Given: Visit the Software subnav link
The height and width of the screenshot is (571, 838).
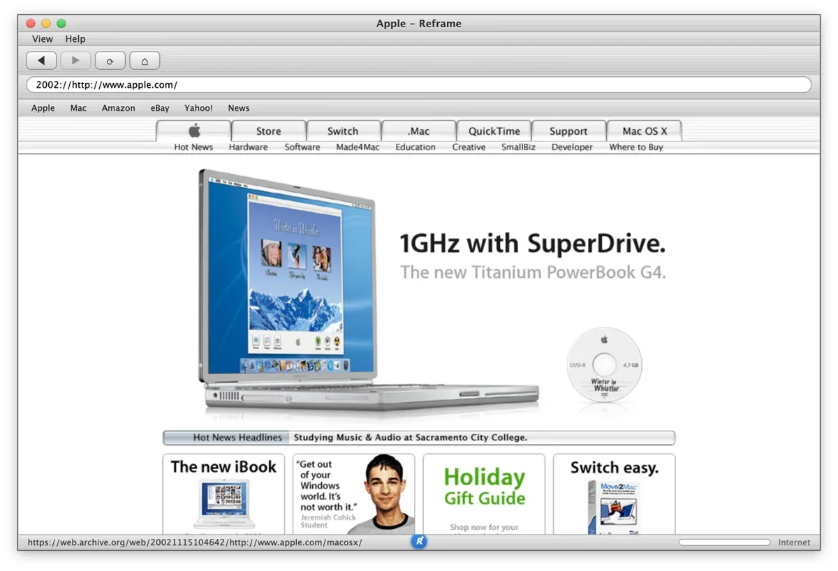Looking at the screenshot, I should tap(302, 147).
